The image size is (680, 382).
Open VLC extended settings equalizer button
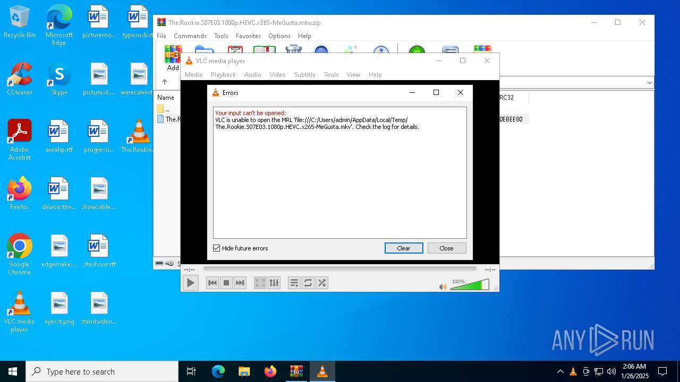point(274,283)
